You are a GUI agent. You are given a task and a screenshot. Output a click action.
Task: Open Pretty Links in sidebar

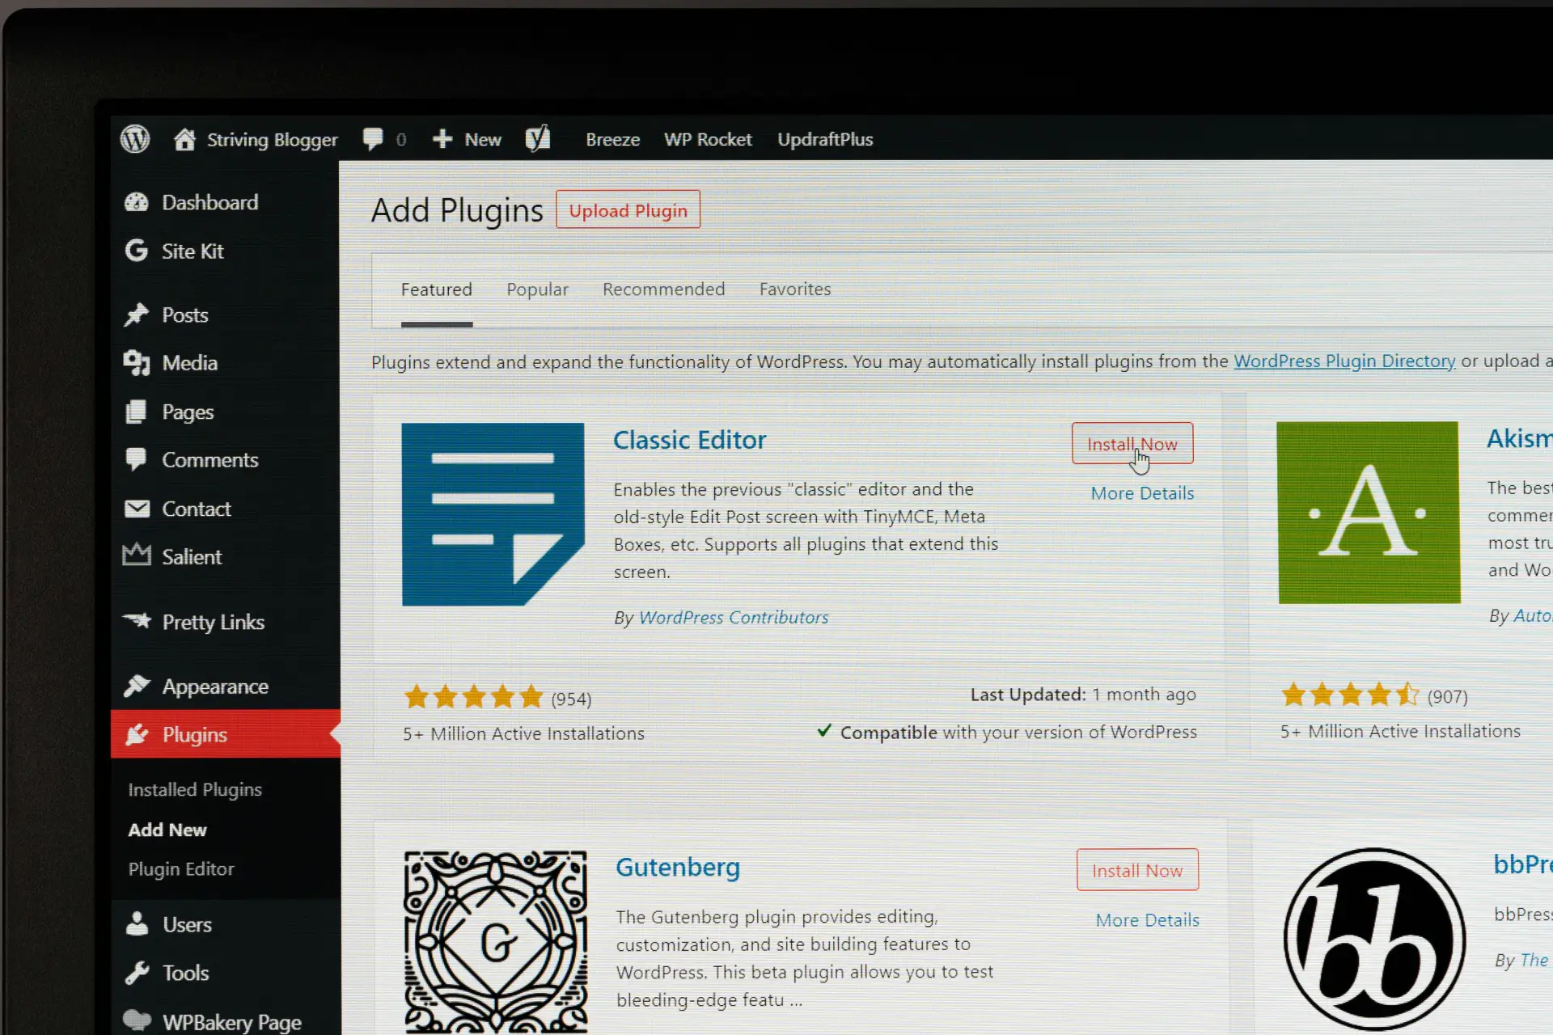point(213,622)
